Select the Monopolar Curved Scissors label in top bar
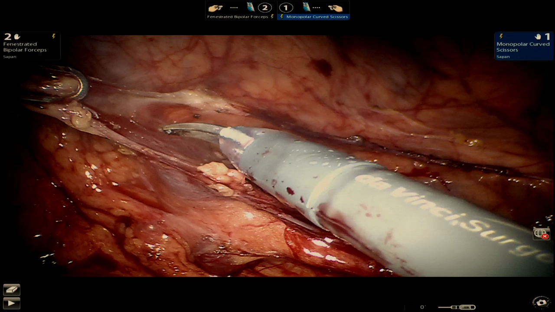 click(317, 17)
